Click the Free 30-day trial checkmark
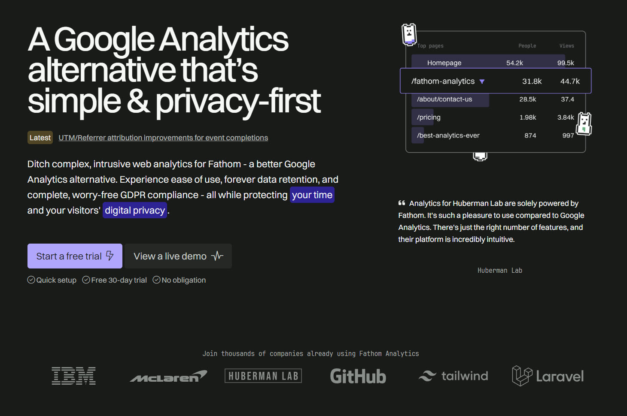The width and height of the screenshot is (627, 416). point(86,280)
